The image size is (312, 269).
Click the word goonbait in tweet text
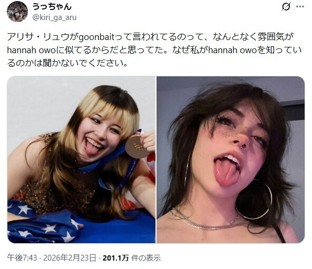tap(96, 37)
